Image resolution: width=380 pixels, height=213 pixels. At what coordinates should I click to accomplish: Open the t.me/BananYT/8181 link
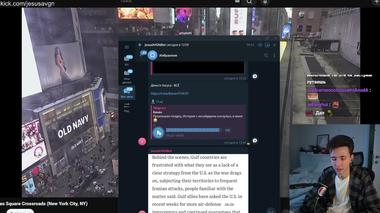170,93
